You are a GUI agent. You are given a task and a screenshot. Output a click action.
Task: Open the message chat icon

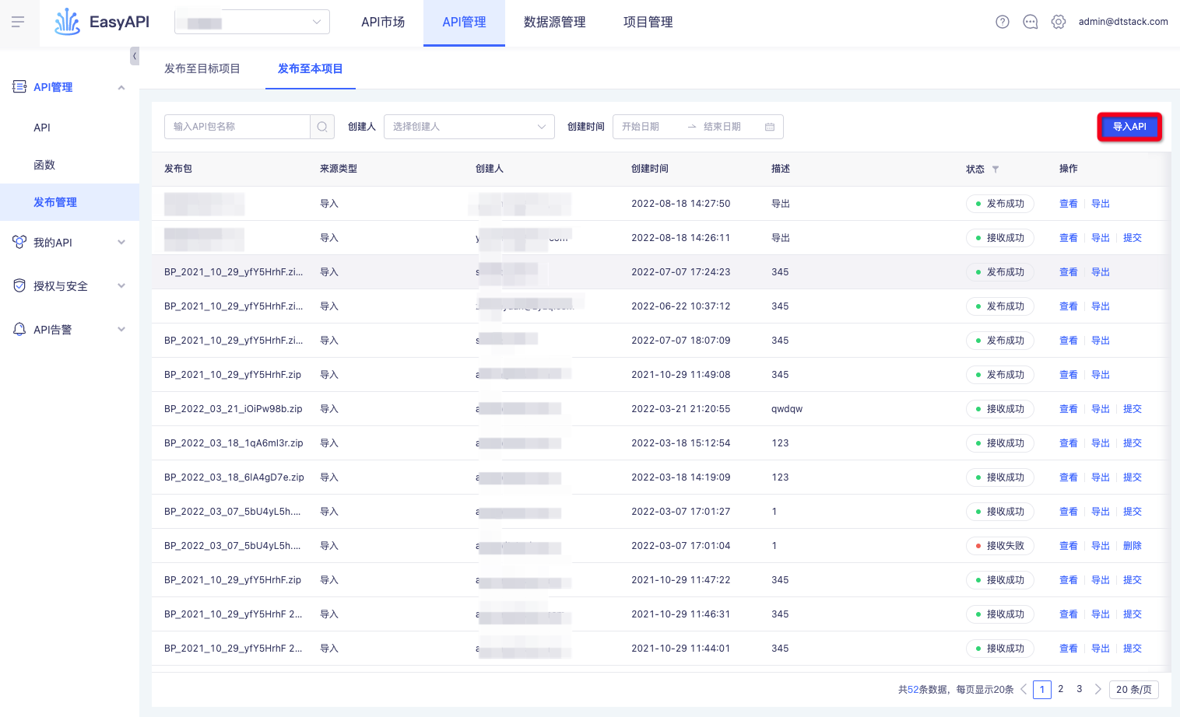pos(1031,22)
